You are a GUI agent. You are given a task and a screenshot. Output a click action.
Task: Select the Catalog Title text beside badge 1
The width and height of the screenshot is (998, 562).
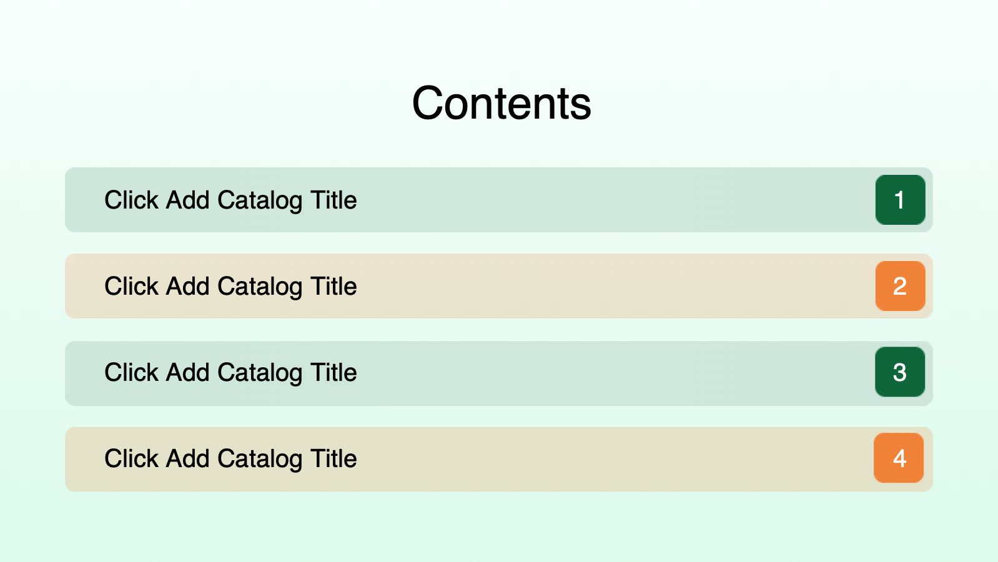click(x=230, y=200)
